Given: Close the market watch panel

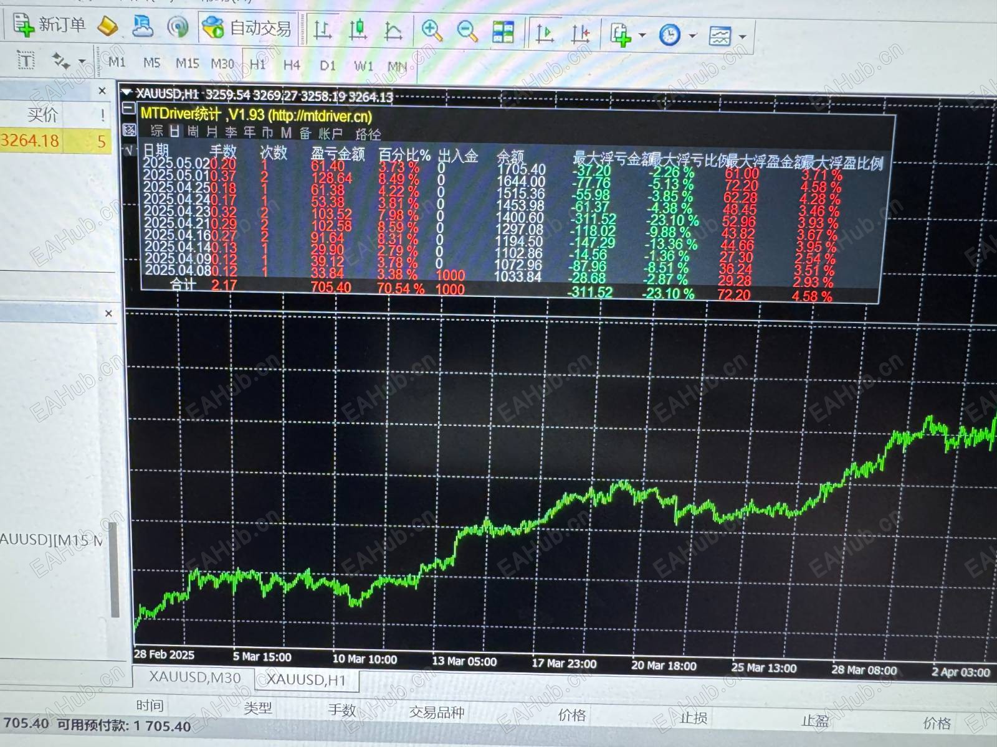Looking at the screenshot, I should click(x=103, y=91).
